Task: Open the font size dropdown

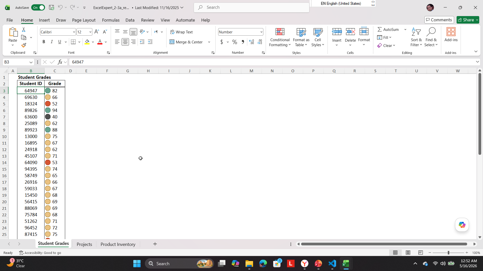Action: coord(90,32)
